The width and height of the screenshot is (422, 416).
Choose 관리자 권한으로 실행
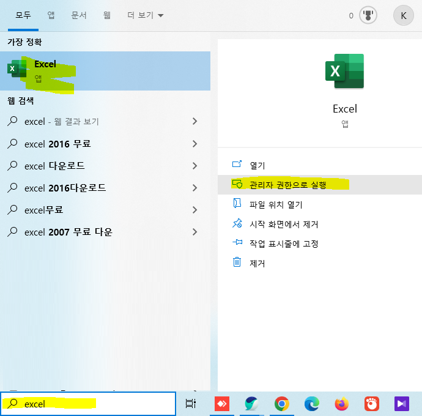point(320,185)
